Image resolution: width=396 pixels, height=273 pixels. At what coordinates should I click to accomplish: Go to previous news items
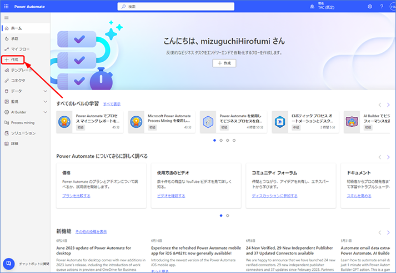(379, 232)
